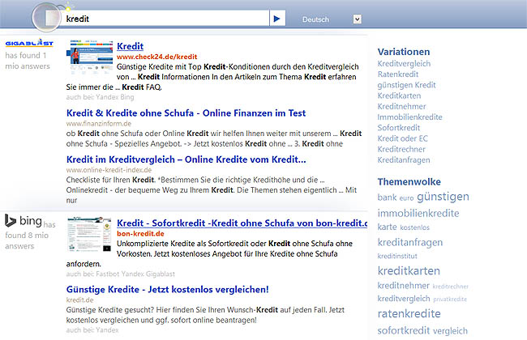Click 'karte' in the Themenwolke
The image size is (527, 340).
[388, 227]
